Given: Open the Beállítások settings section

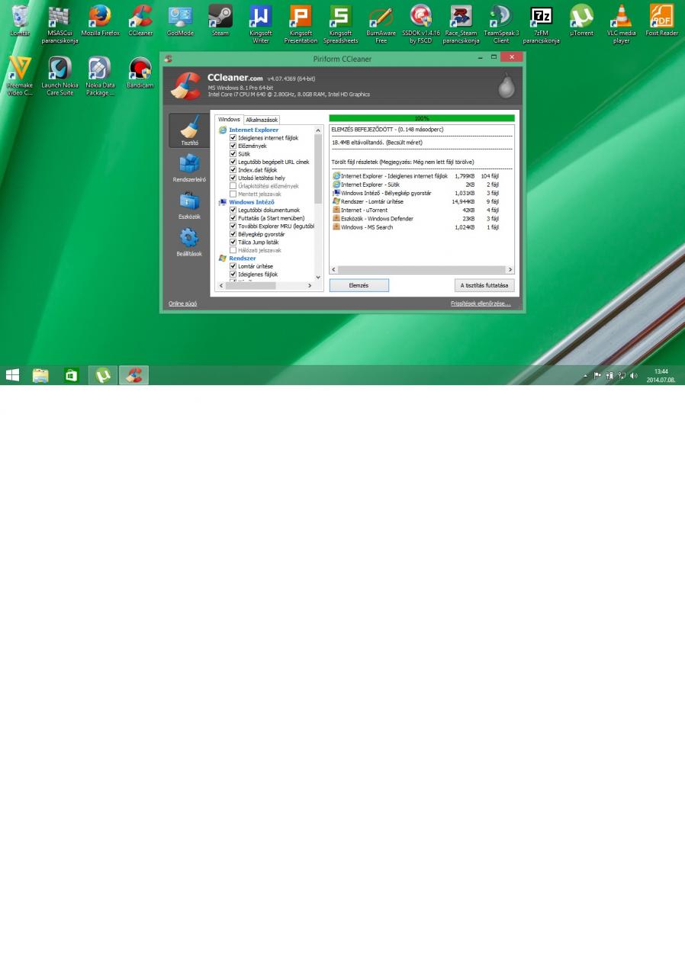Looking at the screenshot, I should tap(189, 242).
